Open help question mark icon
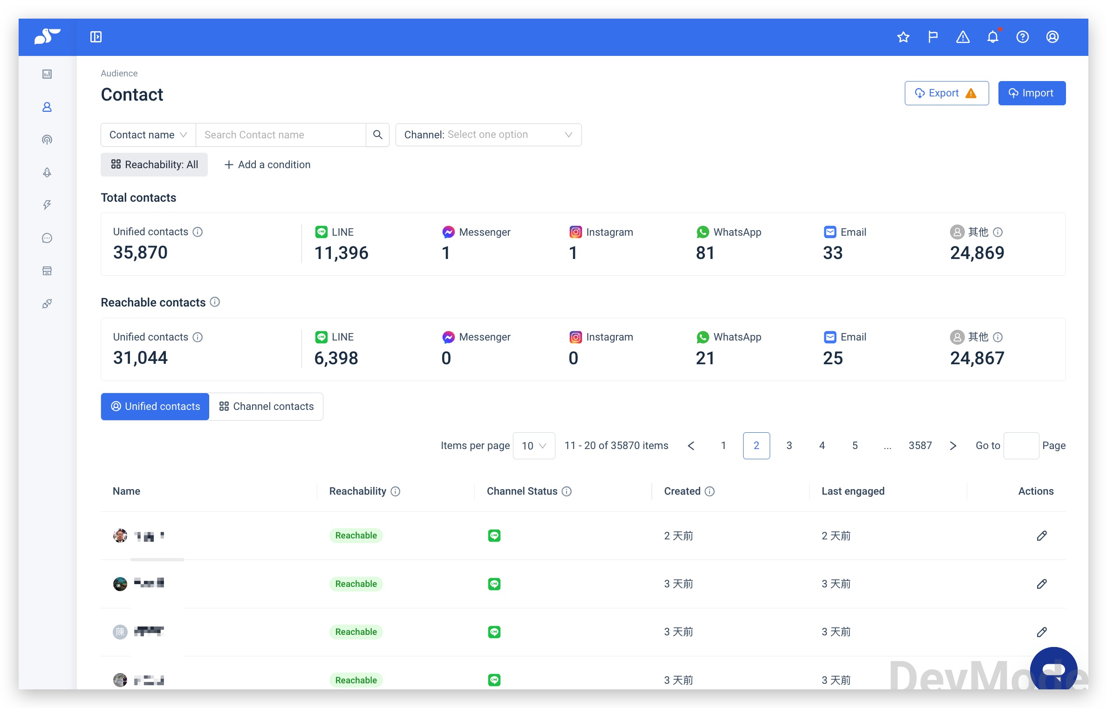This screenshot has height=708, width=1107. 1022,37
